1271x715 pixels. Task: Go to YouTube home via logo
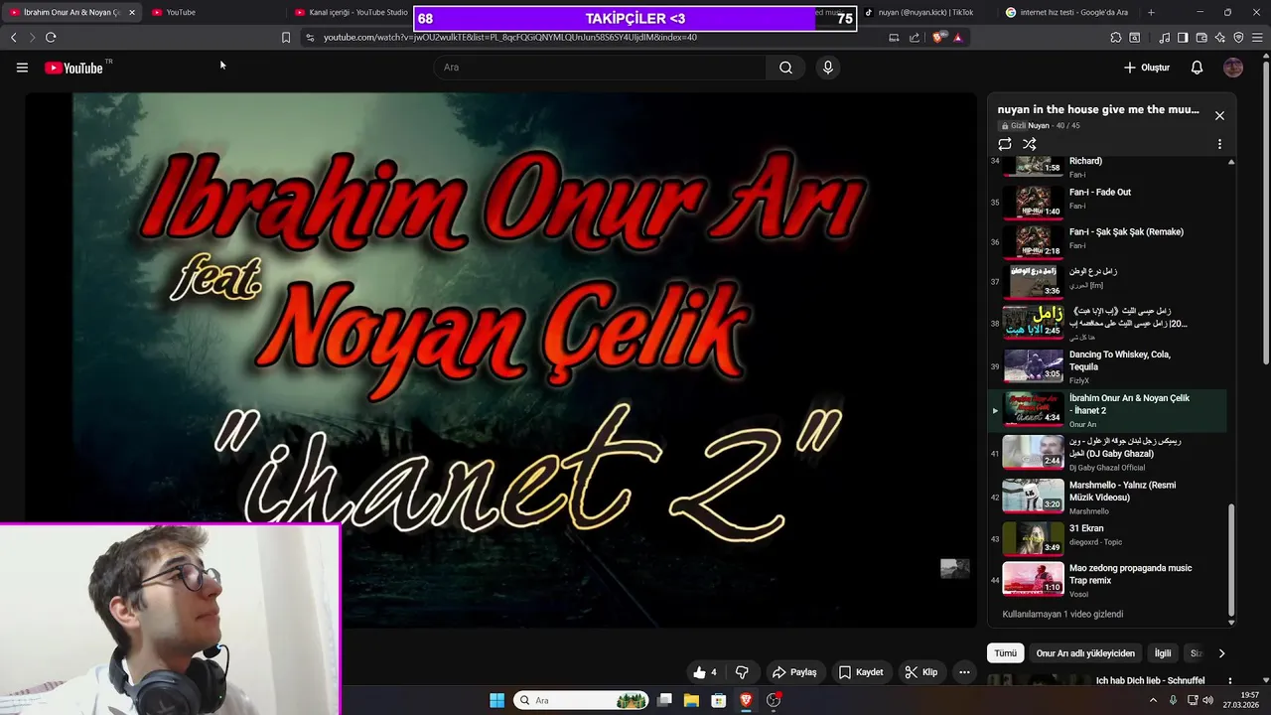73,68
